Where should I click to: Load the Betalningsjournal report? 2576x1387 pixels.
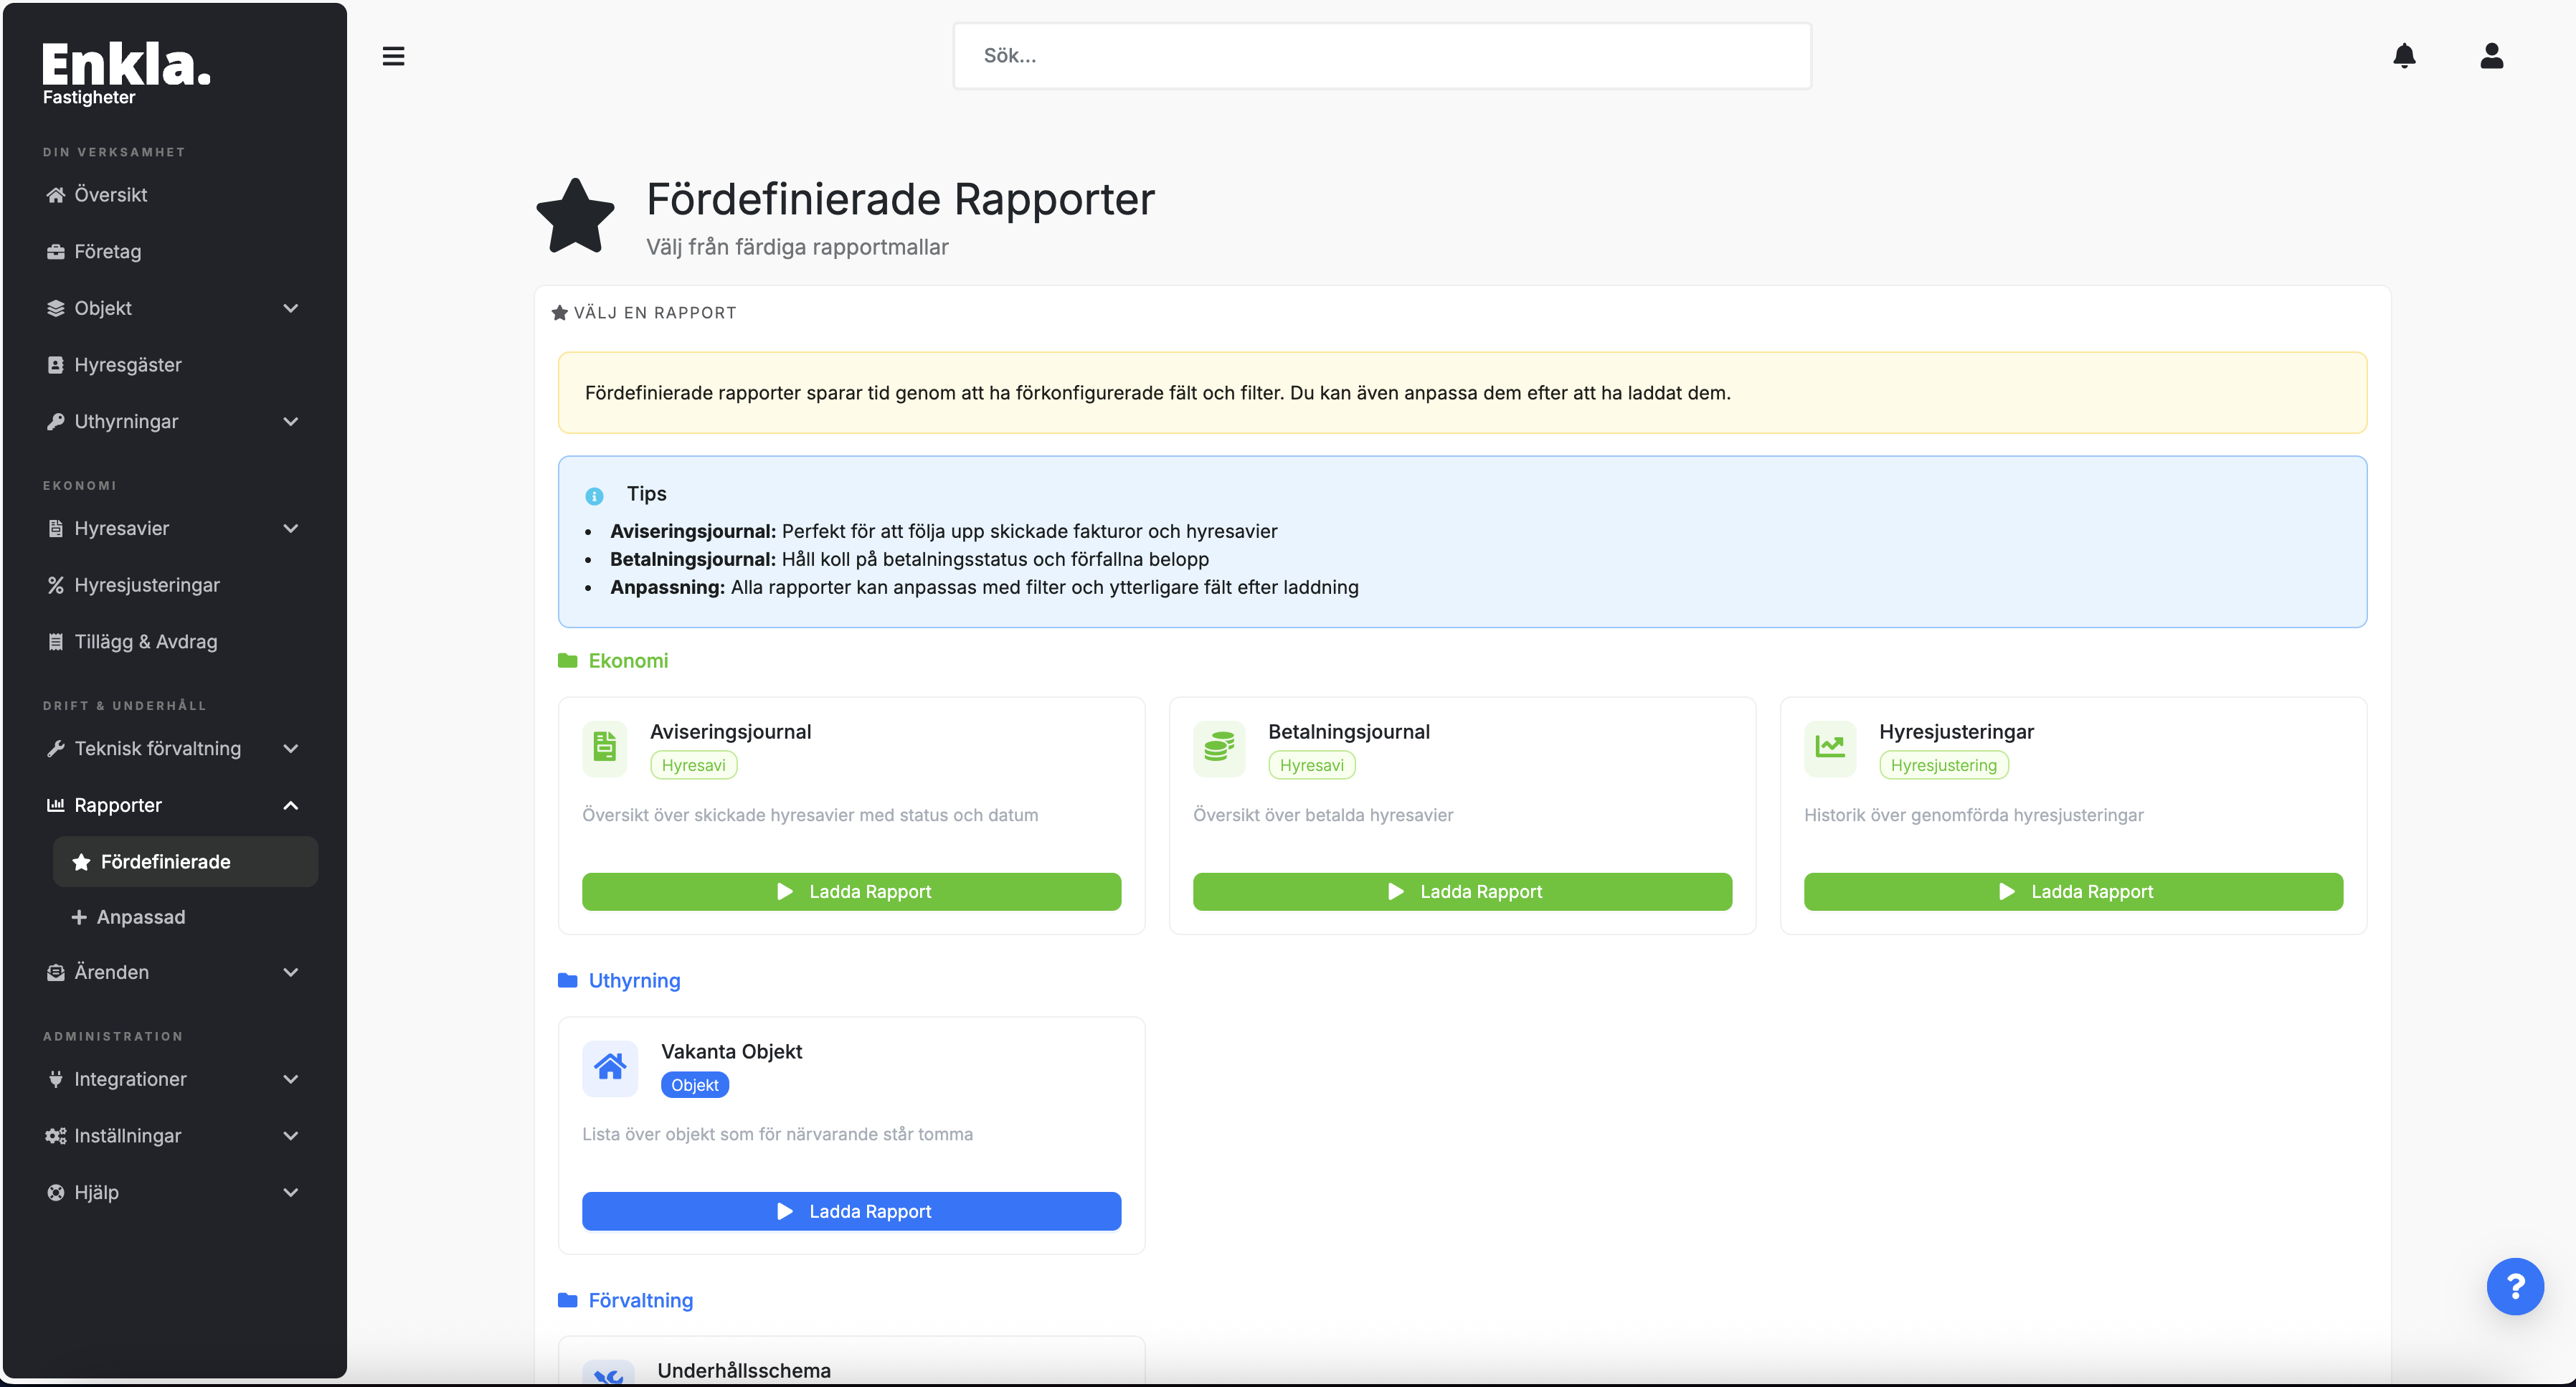tap(1462, 892)
